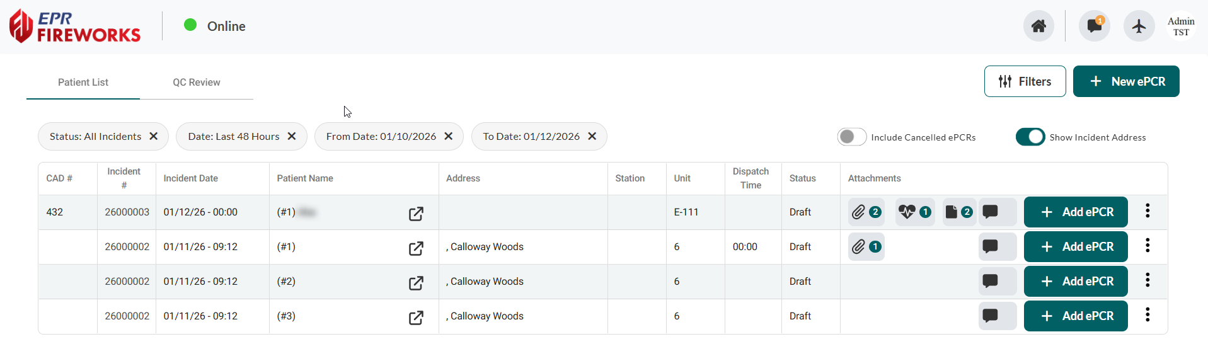
Task: Expand more options for patient #2 row
Action: [1147, 280]
